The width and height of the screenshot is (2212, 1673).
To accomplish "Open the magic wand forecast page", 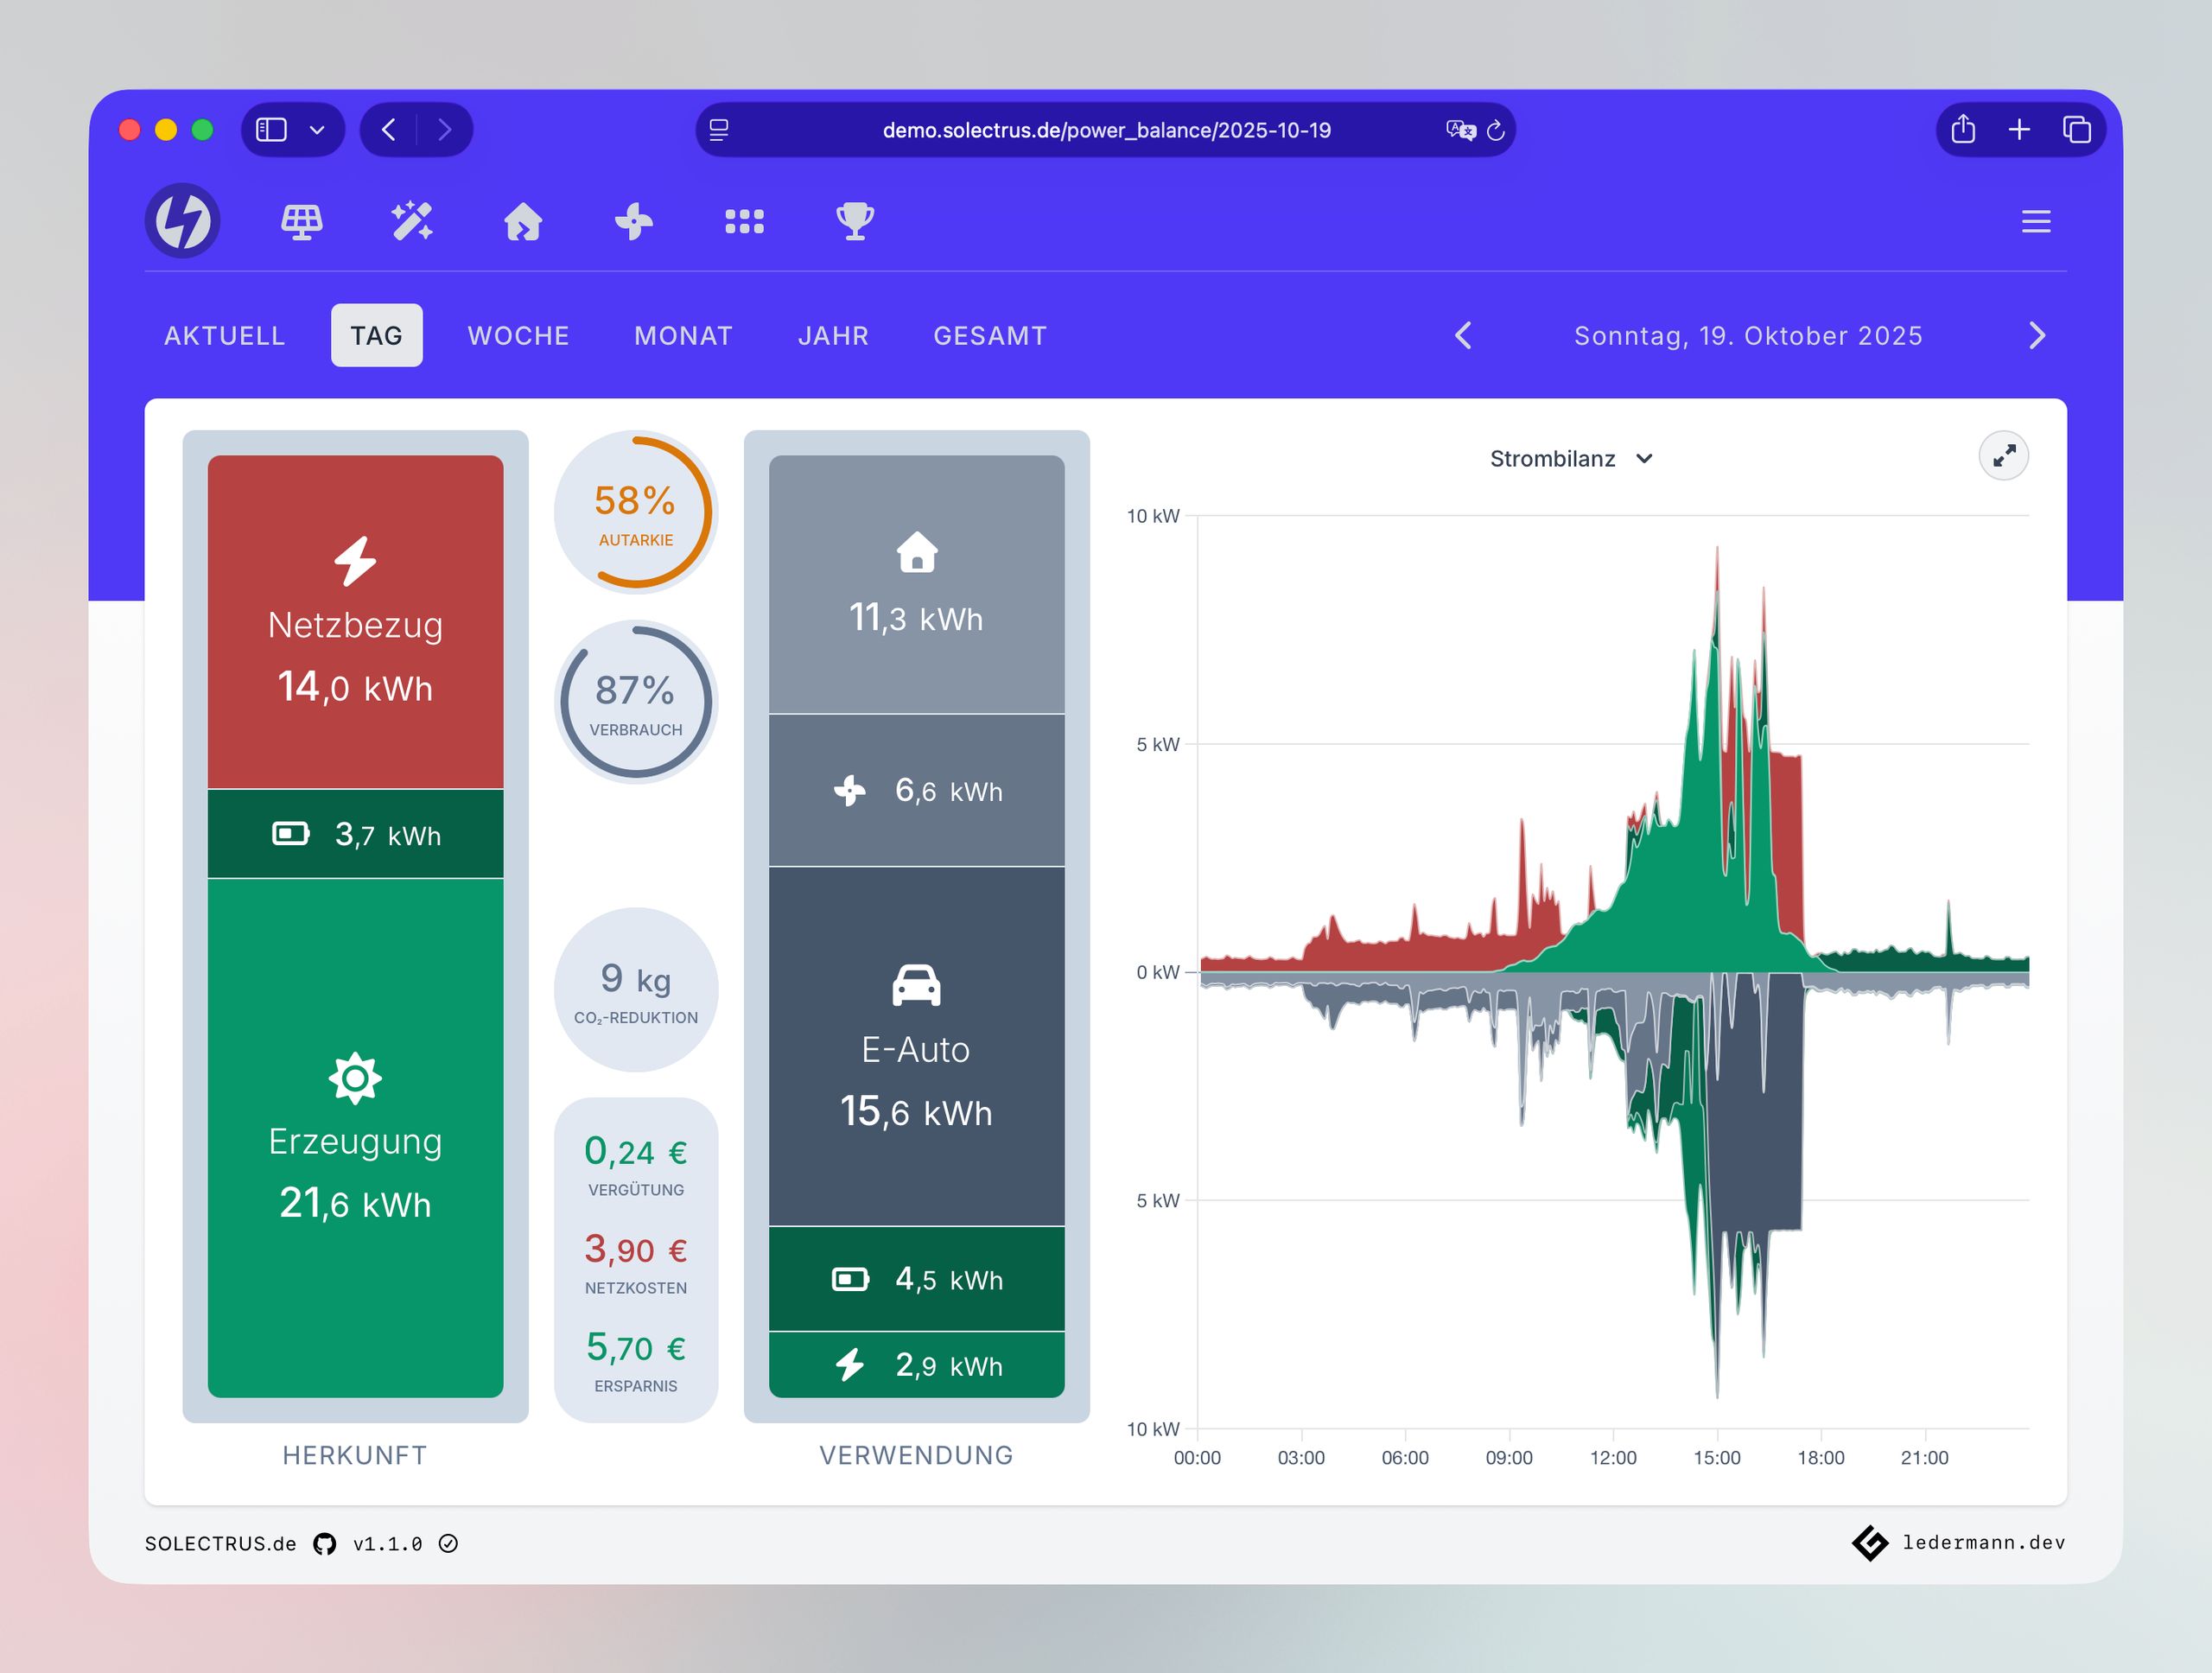I will click(412, 221).
